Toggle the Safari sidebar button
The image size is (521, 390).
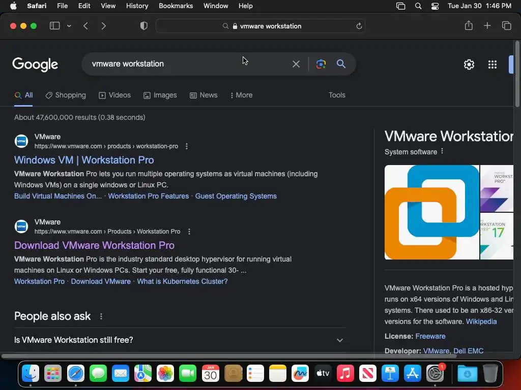click(54, 26)
